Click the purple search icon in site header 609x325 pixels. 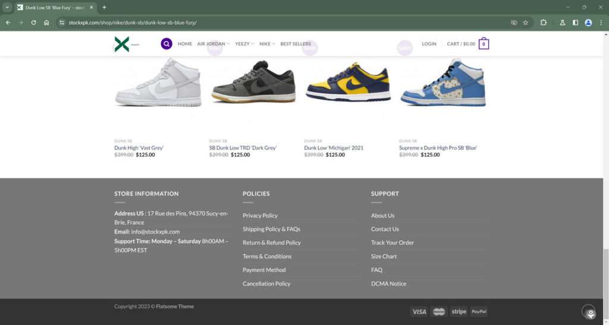tap(167, 44)
